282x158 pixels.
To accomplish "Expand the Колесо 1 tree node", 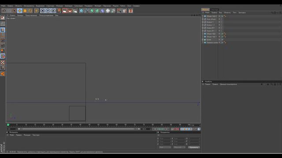I will (x=203, y=22).
